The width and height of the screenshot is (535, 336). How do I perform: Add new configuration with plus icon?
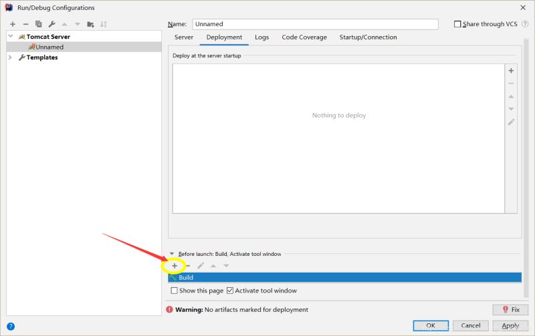pyautogui.click(x=12, y=24)
